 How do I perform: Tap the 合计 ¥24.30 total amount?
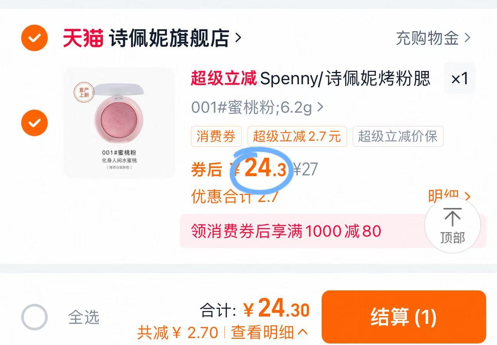[x=276, y=310]
